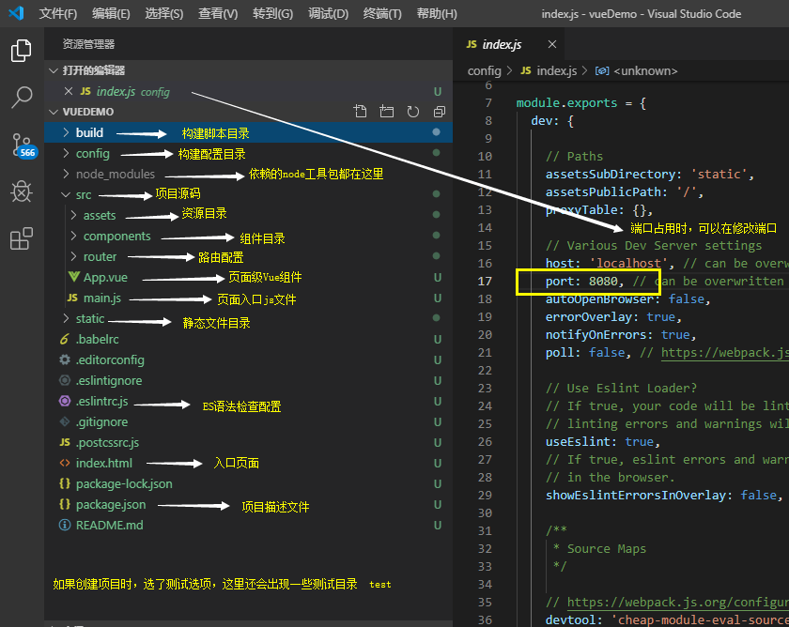Click the git icon of .gitignore
The width and height of the screenshot is (789, 627).
click(x=65, y=421)
